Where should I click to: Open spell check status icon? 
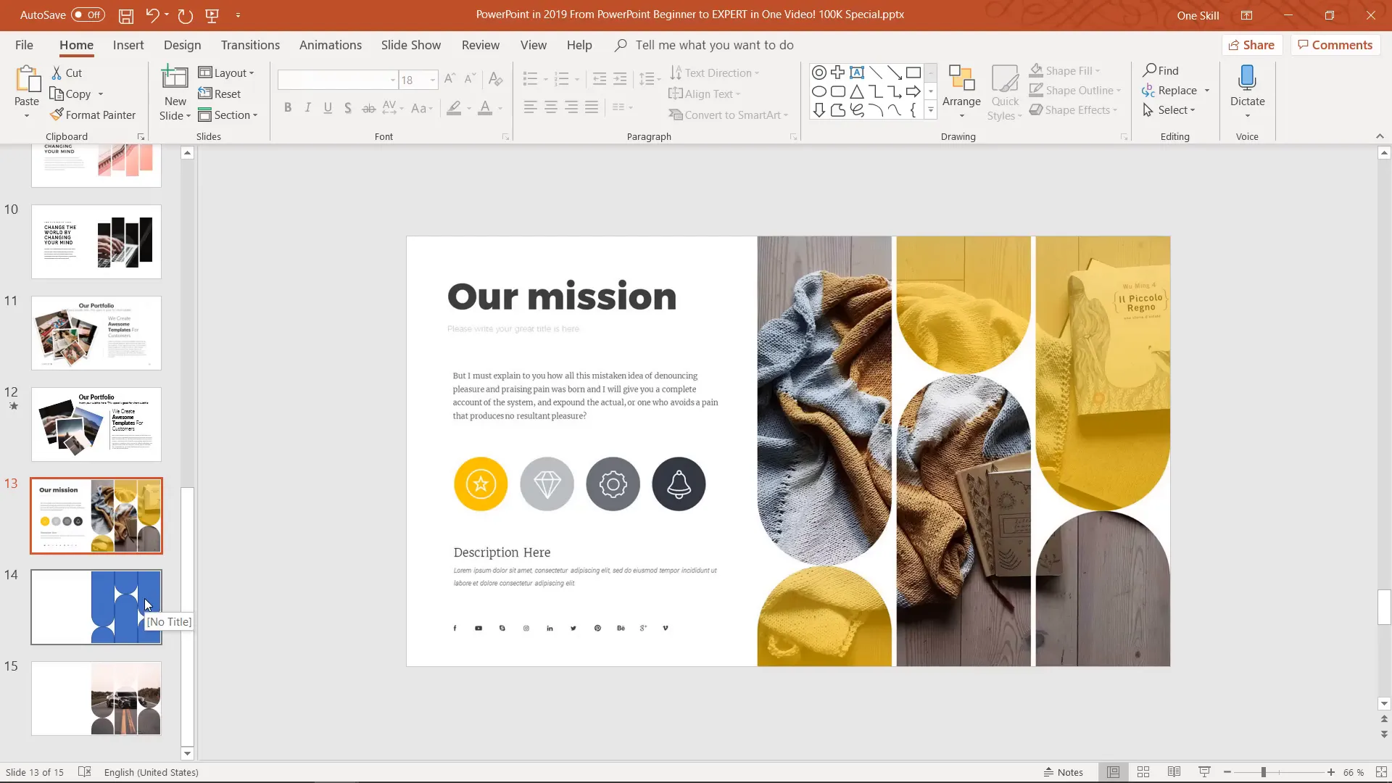click(x=85, y=772)
